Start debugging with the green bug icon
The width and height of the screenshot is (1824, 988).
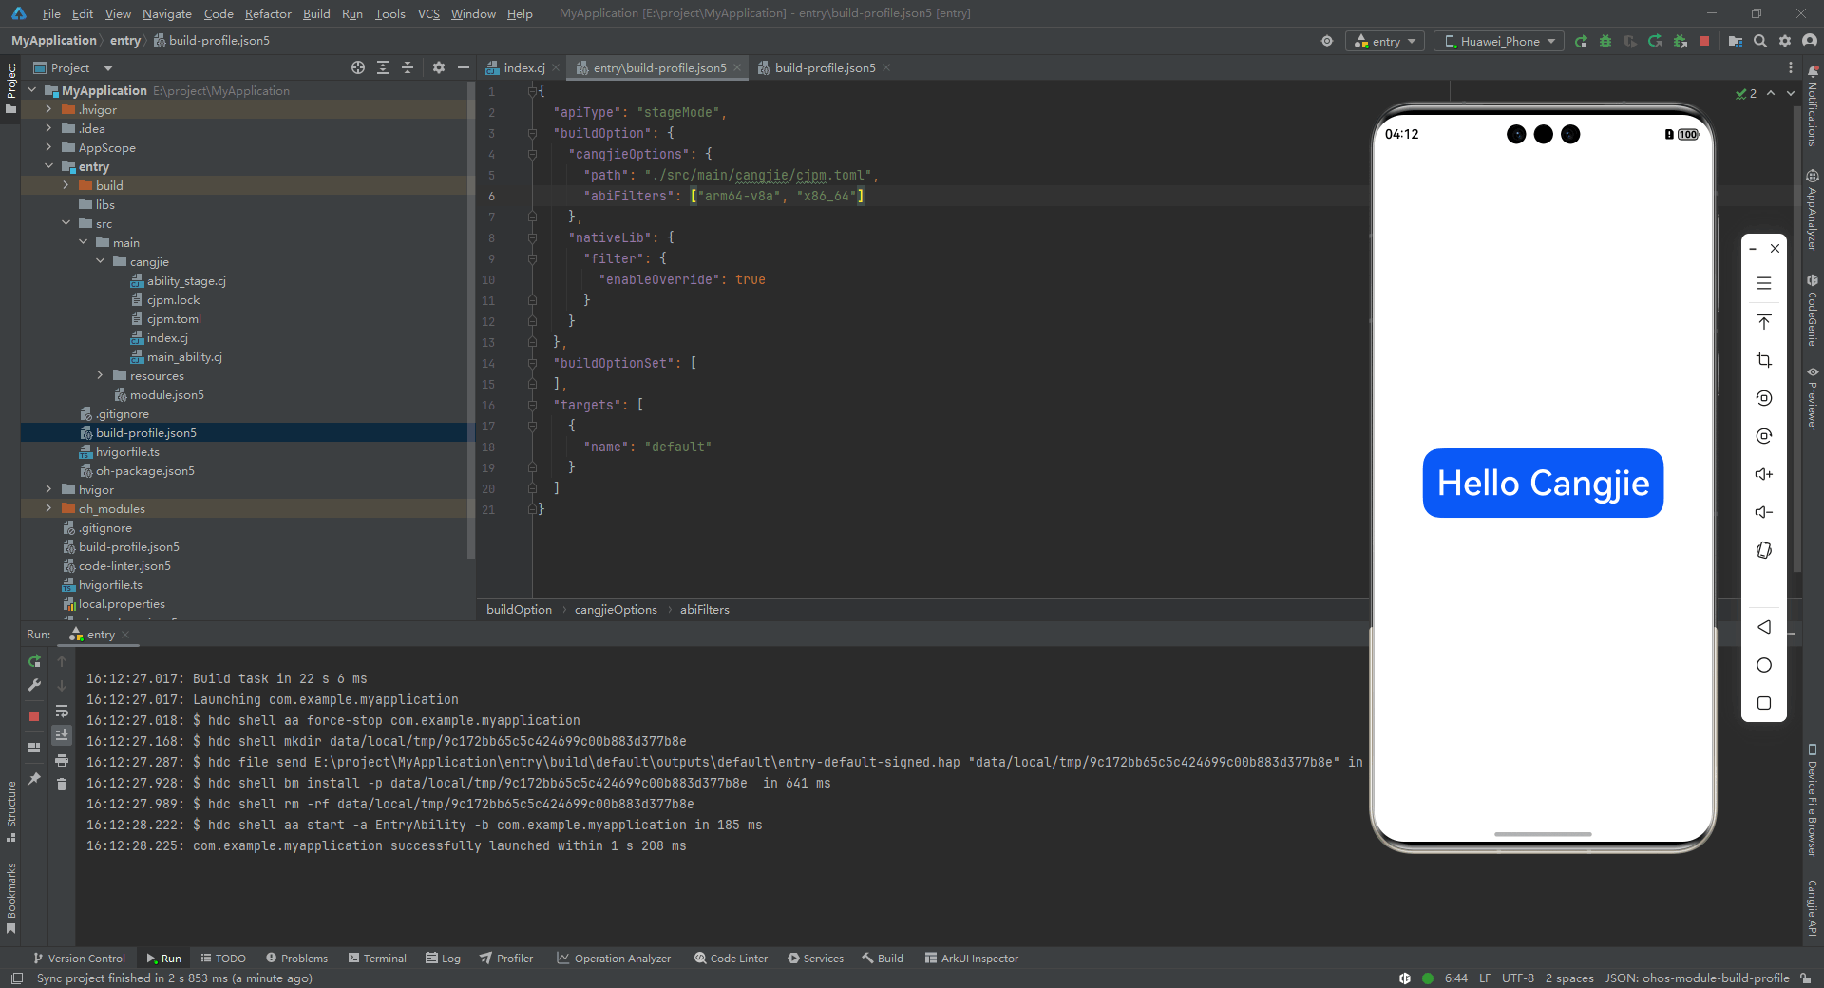tap(1605, 41)
